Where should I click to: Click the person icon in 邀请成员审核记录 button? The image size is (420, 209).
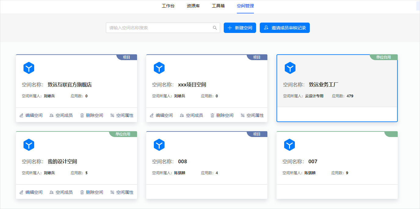266,28
